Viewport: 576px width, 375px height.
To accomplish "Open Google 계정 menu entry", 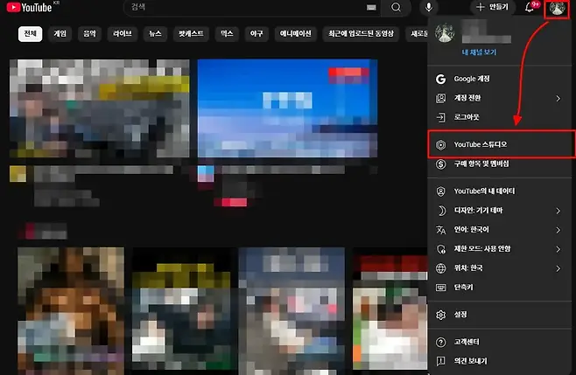I will (x=502, y=79).
